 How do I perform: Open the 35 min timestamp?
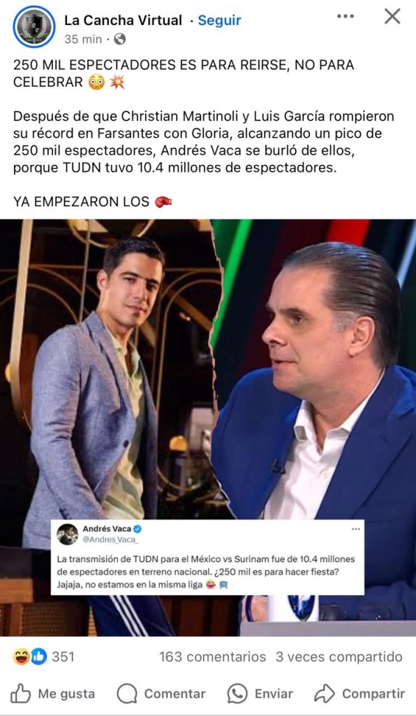pyautogui.click(x=83, y=39)
